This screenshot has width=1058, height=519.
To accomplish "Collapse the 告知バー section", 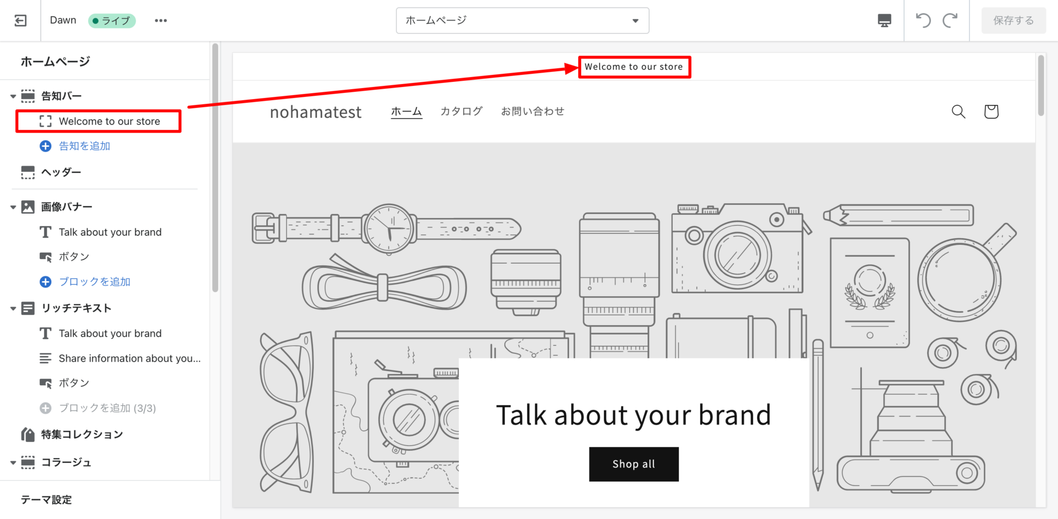I will (13, 96).
